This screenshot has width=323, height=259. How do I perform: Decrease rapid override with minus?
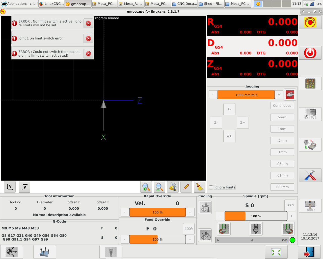[125, 212]
